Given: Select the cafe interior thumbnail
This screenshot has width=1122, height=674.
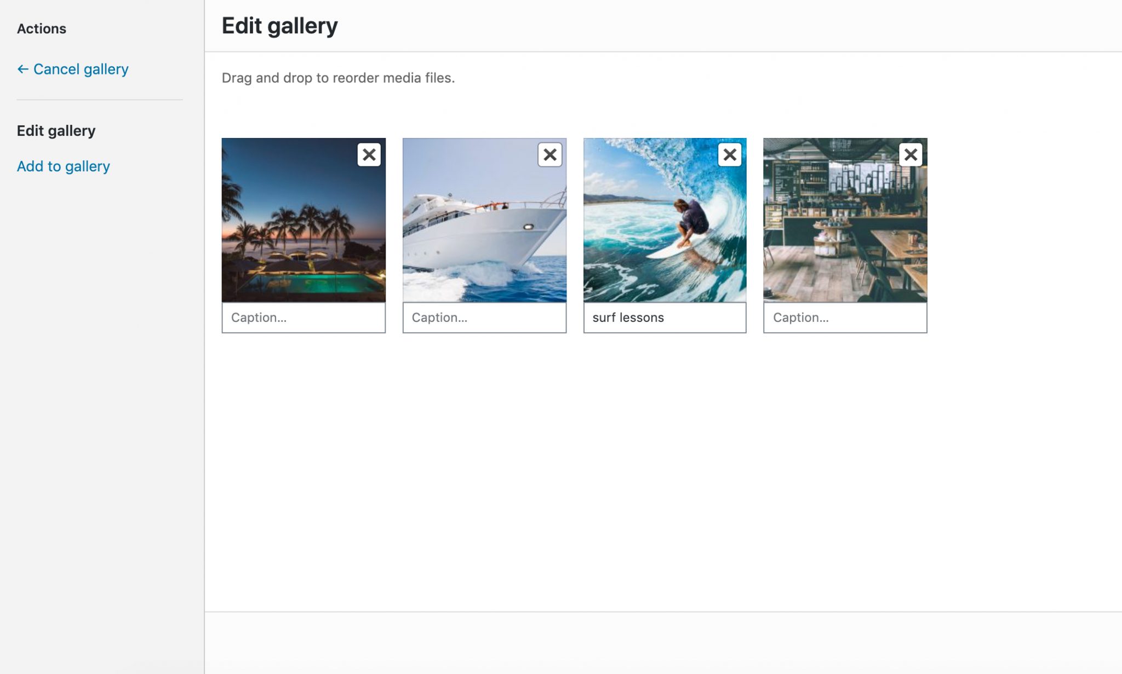Looking at the screenshot, I should tap(845, 220).
